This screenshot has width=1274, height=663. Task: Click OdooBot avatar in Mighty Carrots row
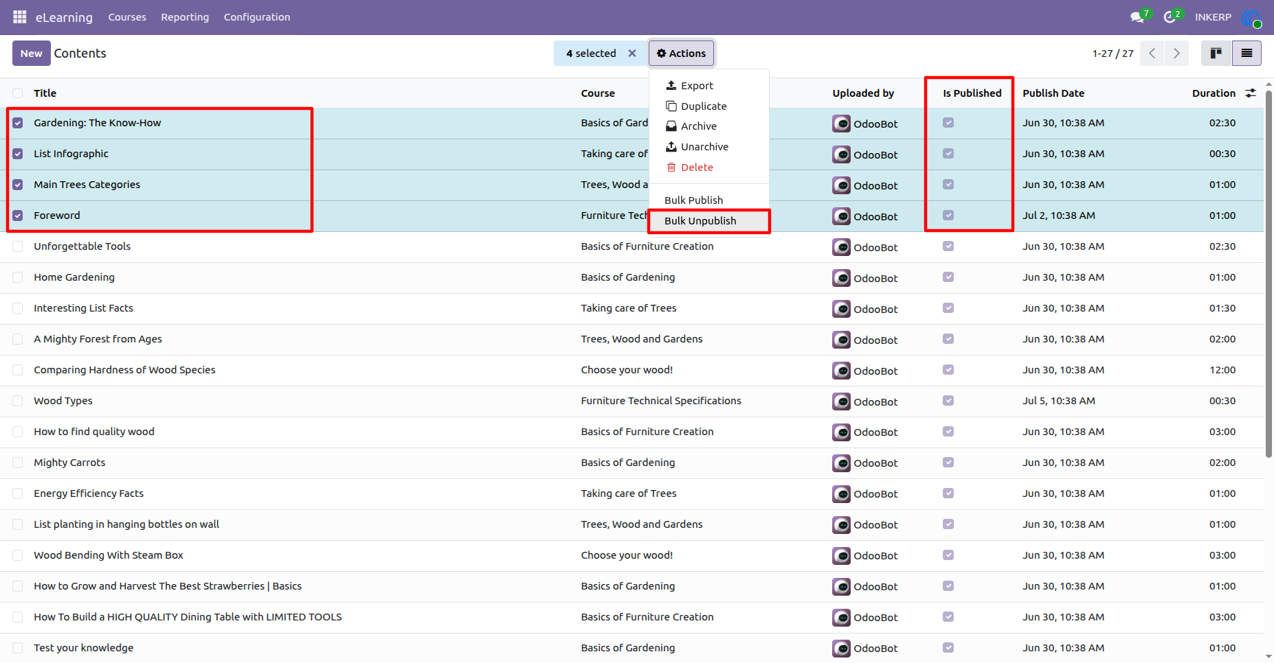pyautogui.click(x=842, y=463)
